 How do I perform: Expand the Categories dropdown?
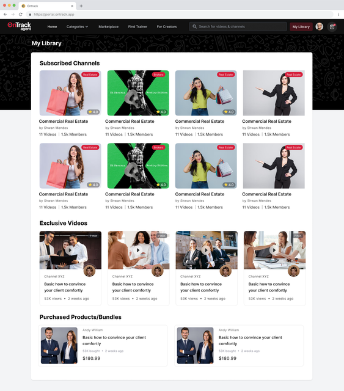(x=77, y=27)
